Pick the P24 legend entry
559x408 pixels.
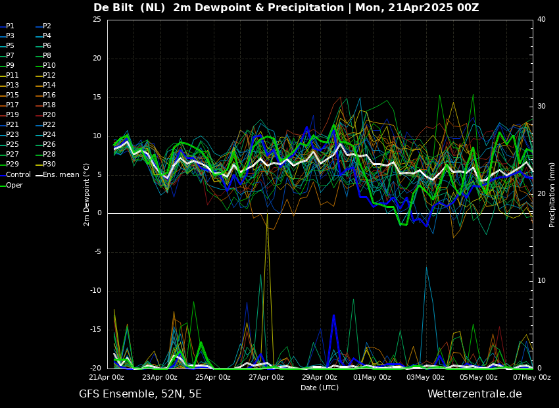46,134
